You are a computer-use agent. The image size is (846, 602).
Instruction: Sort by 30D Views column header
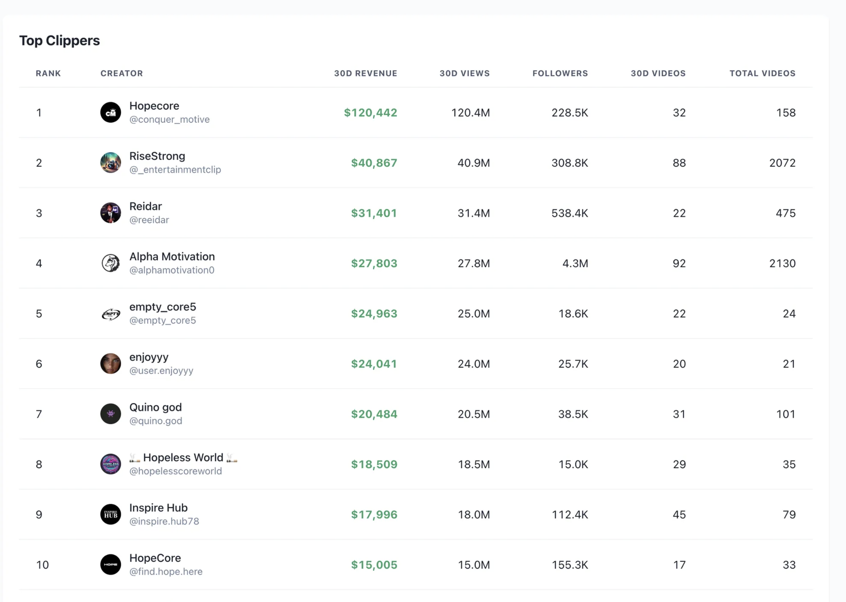(x=465, y=73)
